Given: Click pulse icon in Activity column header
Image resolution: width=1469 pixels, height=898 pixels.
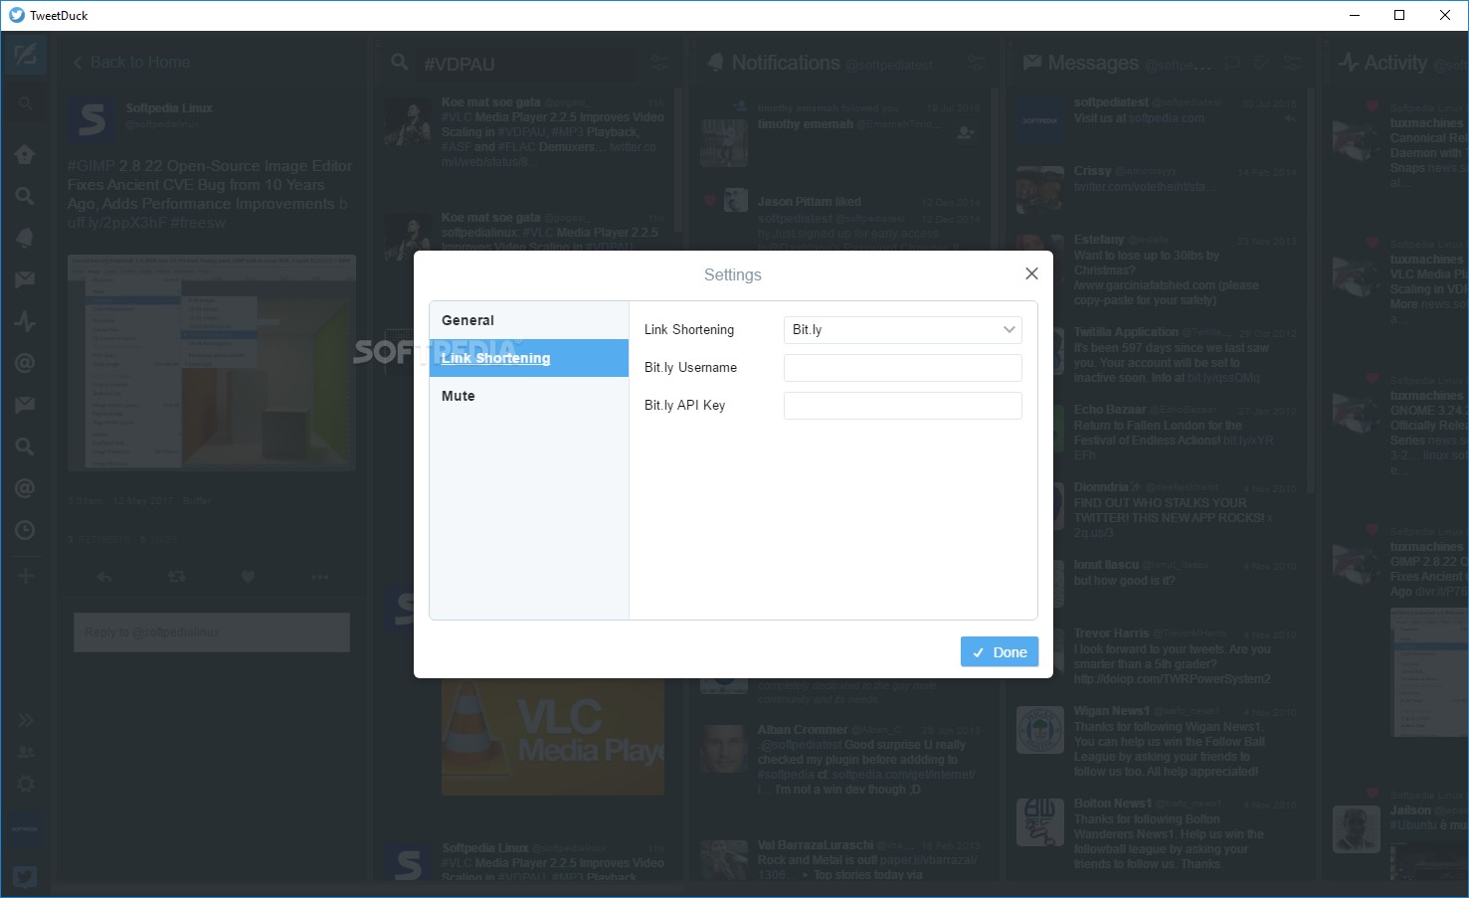Looking at the screenshot, I should pos(1349,62).
